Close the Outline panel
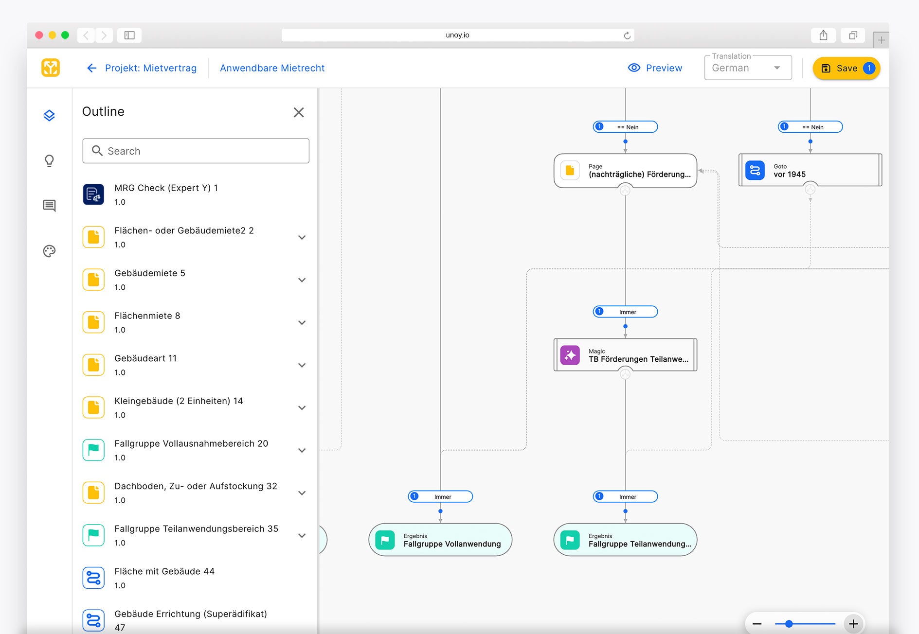919x634 pixels. click(x=299, y=112)
